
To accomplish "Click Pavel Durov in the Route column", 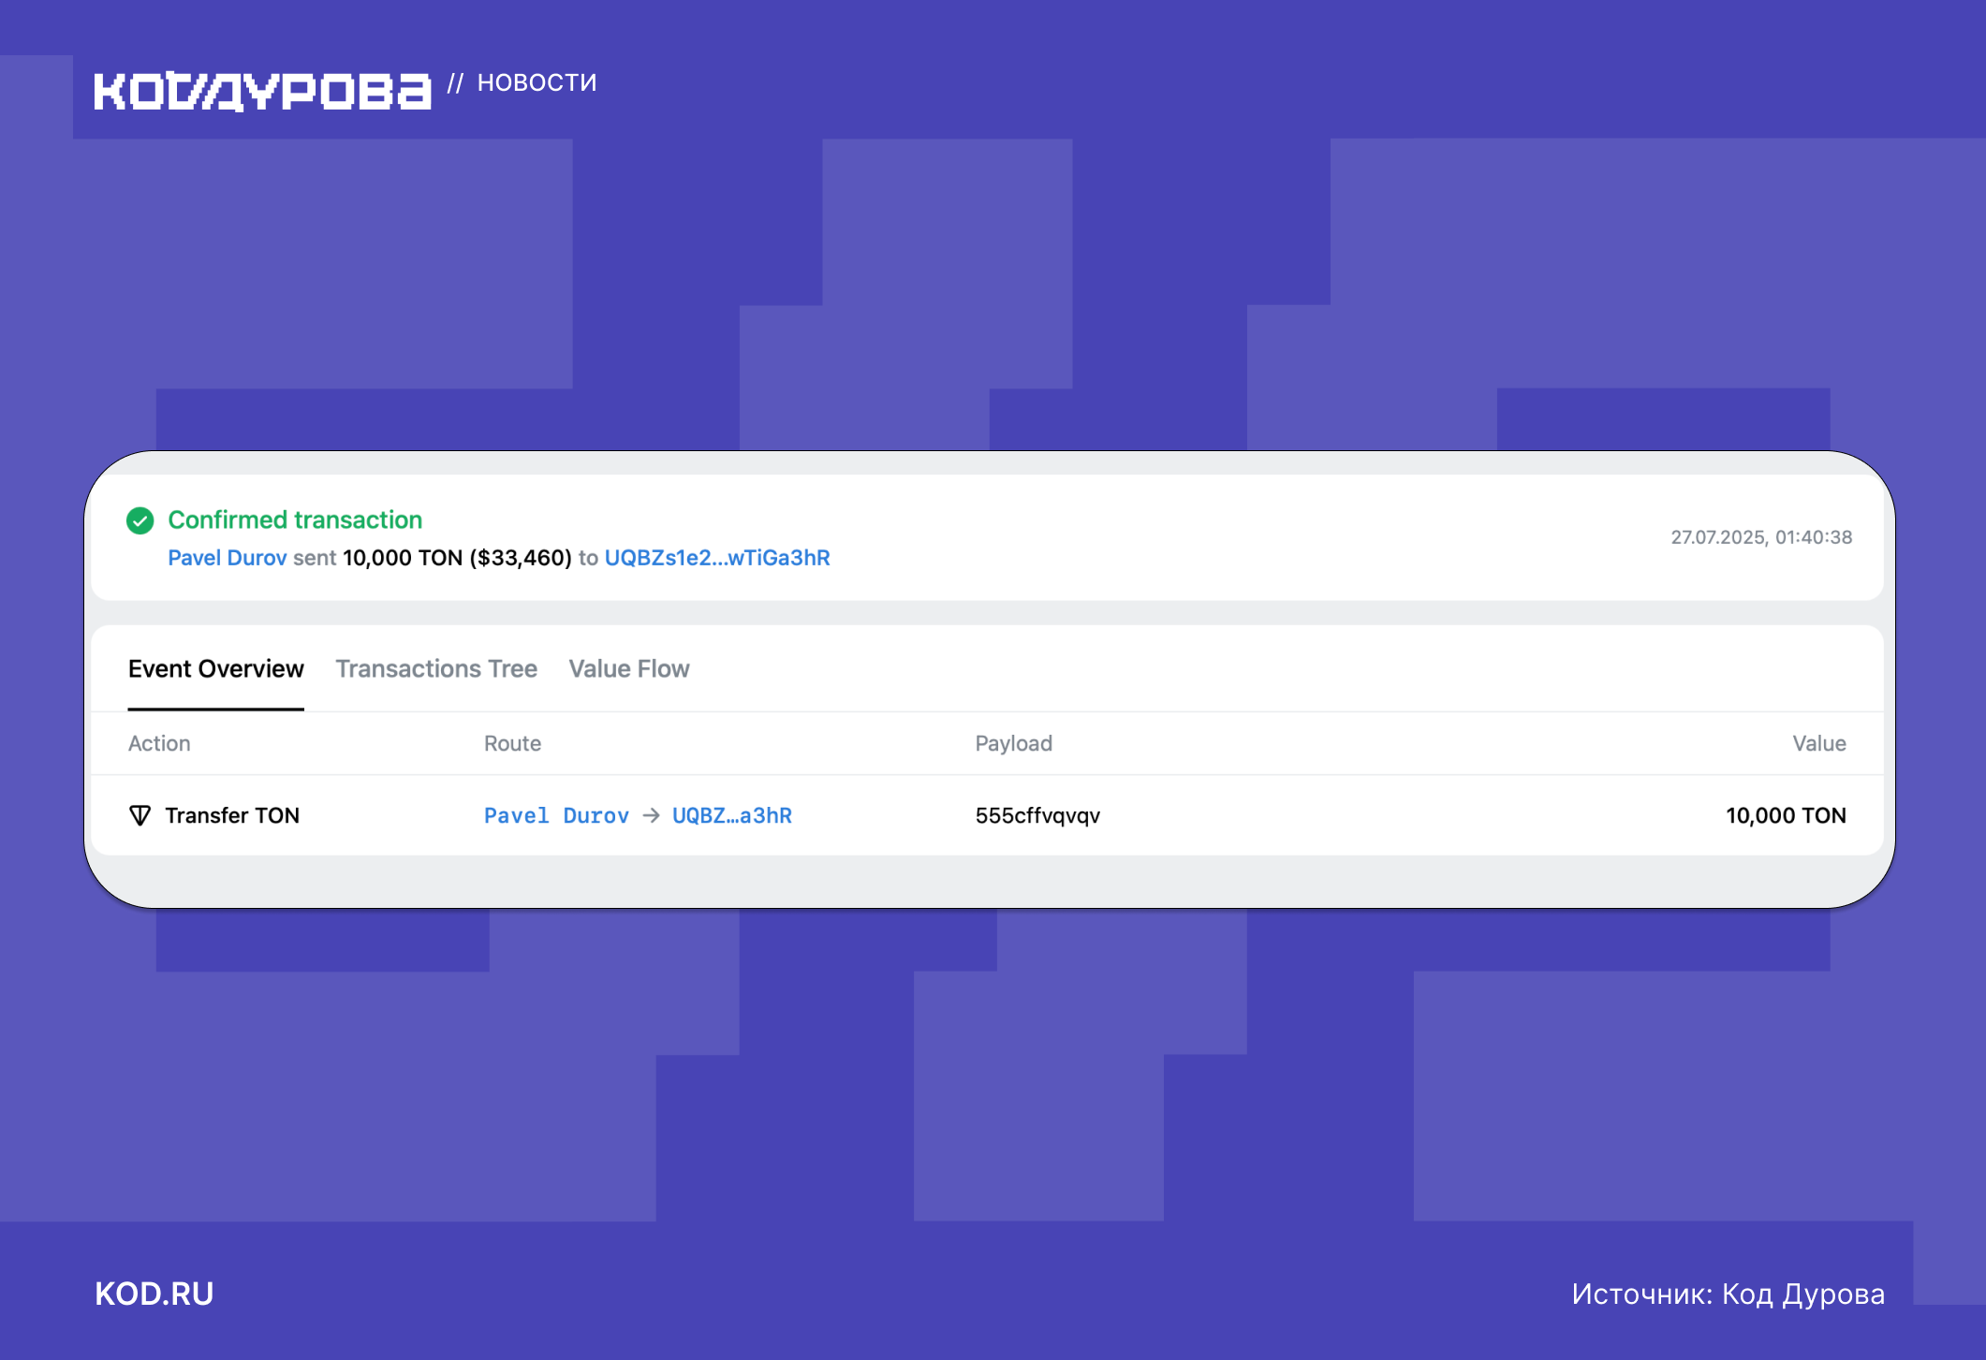I will click(x=556, y=815).
